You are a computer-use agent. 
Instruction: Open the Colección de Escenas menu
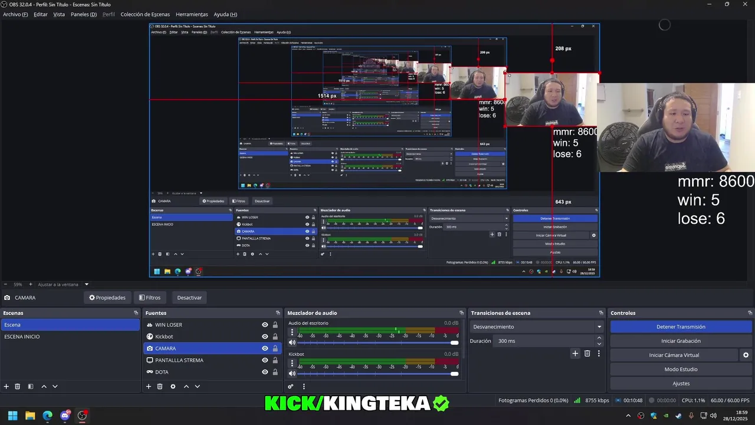(145, 14)
